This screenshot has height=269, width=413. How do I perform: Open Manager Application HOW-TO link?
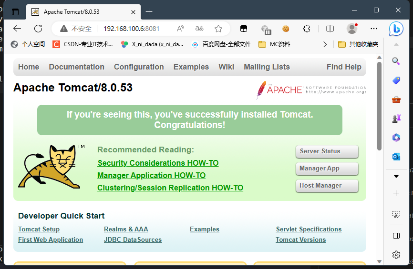(x=152, y=175)
